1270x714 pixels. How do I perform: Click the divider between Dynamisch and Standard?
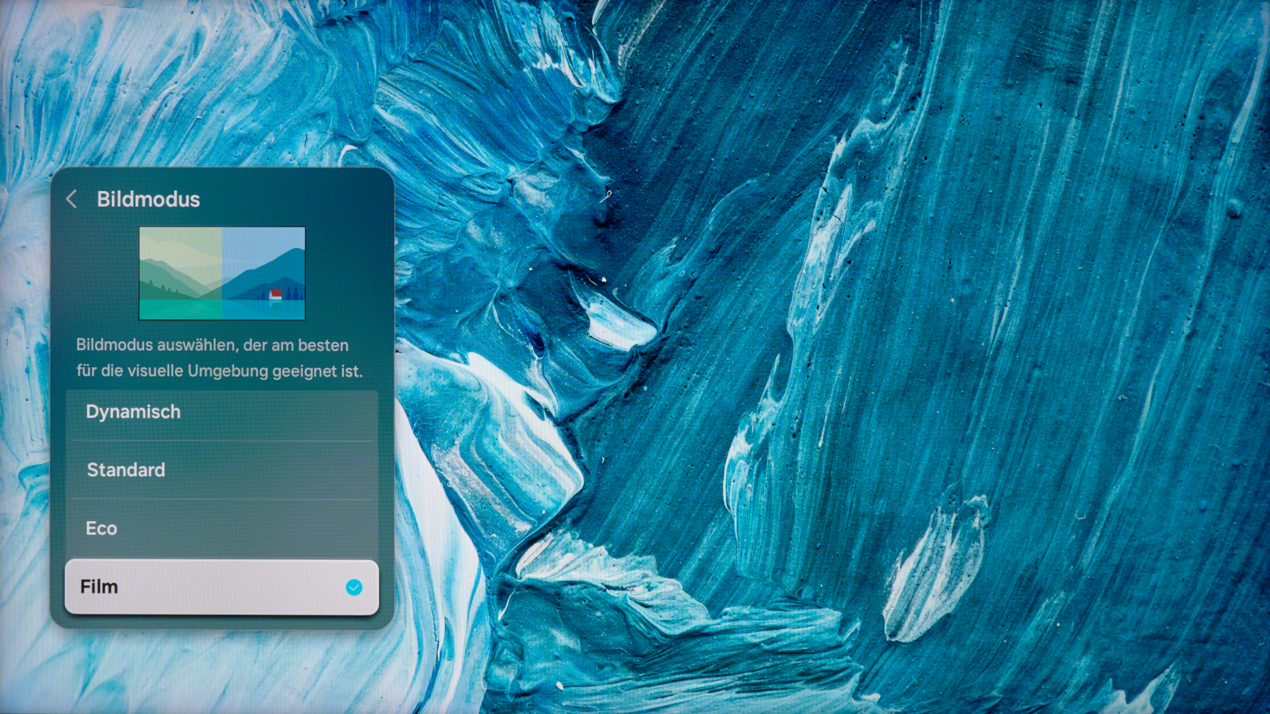coord(222,441)
